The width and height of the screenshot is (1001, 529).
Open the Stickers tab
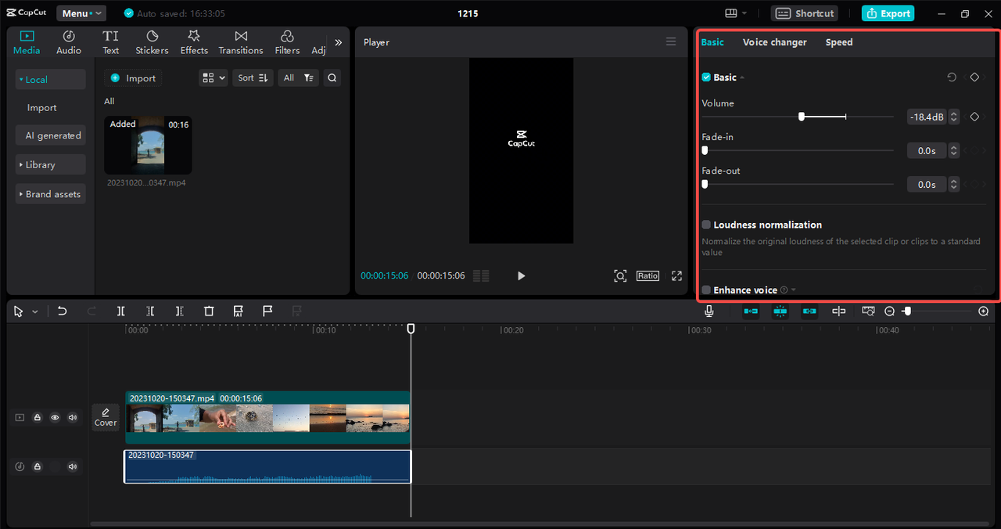[152, 43]
